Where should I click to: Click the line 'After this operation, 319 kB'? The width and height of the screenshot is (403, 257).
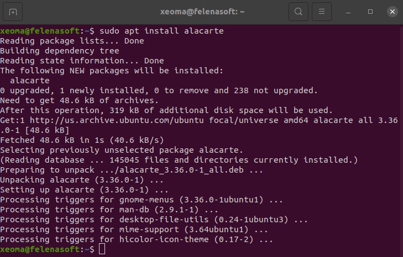(x=166, y=110)
